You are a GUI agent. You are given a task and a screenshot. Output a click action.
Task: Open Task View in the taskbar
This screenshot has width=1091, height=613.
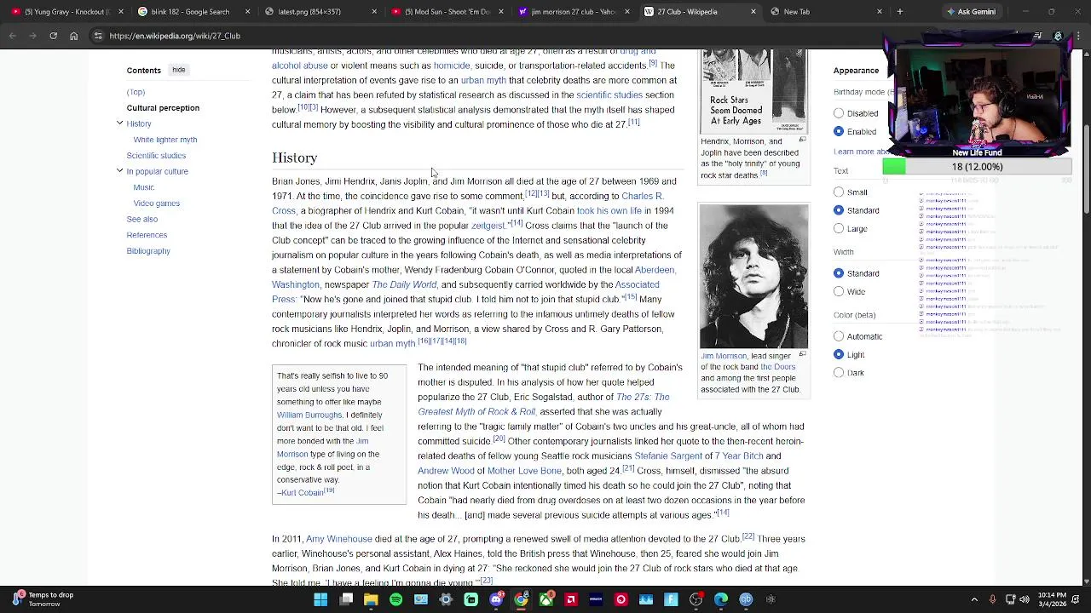[x=346, y=599]
